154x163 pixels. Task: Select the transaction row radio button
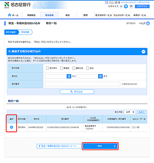[12, 127]
